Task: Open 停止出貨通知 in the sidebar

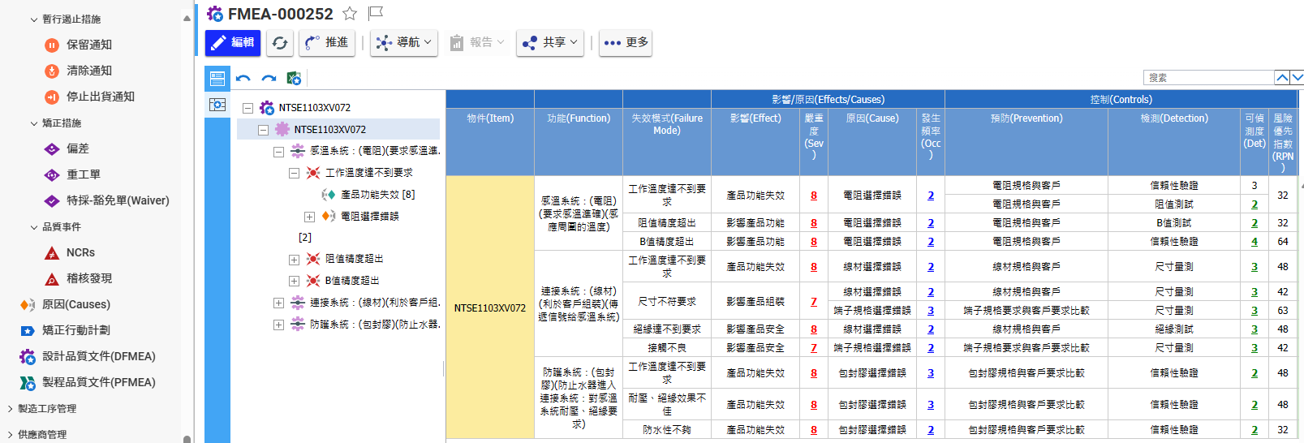Action: coord(101,97)
